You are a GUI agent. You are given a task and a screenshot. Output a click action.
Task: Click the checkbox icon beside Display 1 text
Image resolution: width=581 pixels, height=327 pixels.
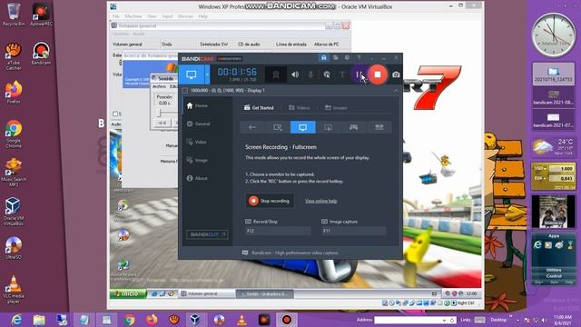tap(184, 91)
